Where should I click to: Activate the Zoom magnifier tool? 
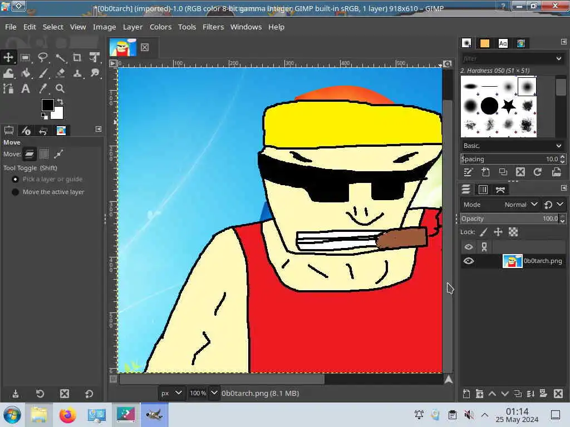coord(60,88)
